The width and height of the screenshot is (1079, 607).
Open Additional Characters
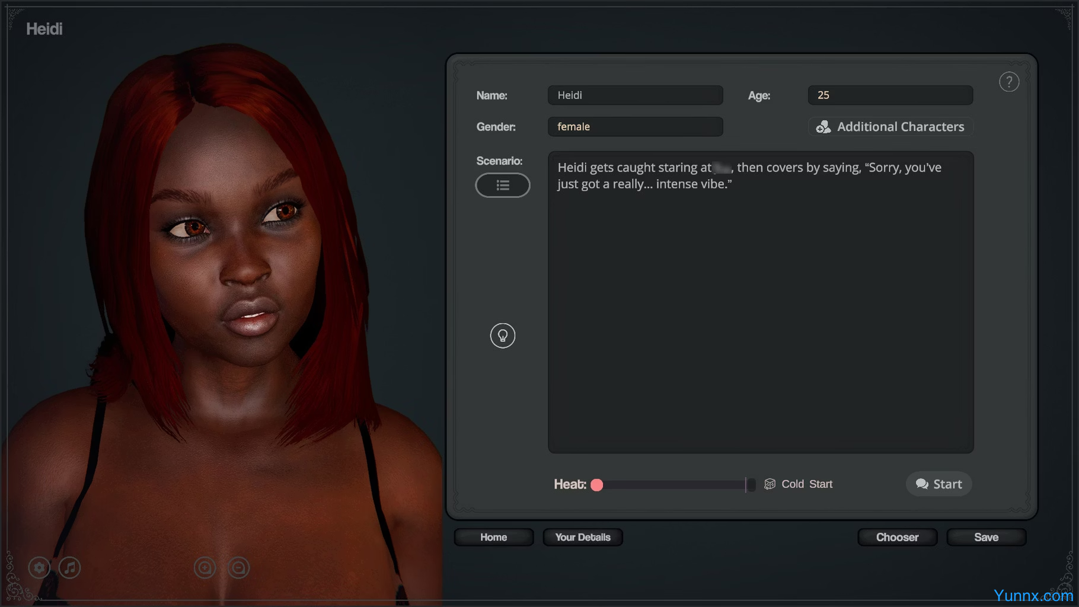(890, 126)
